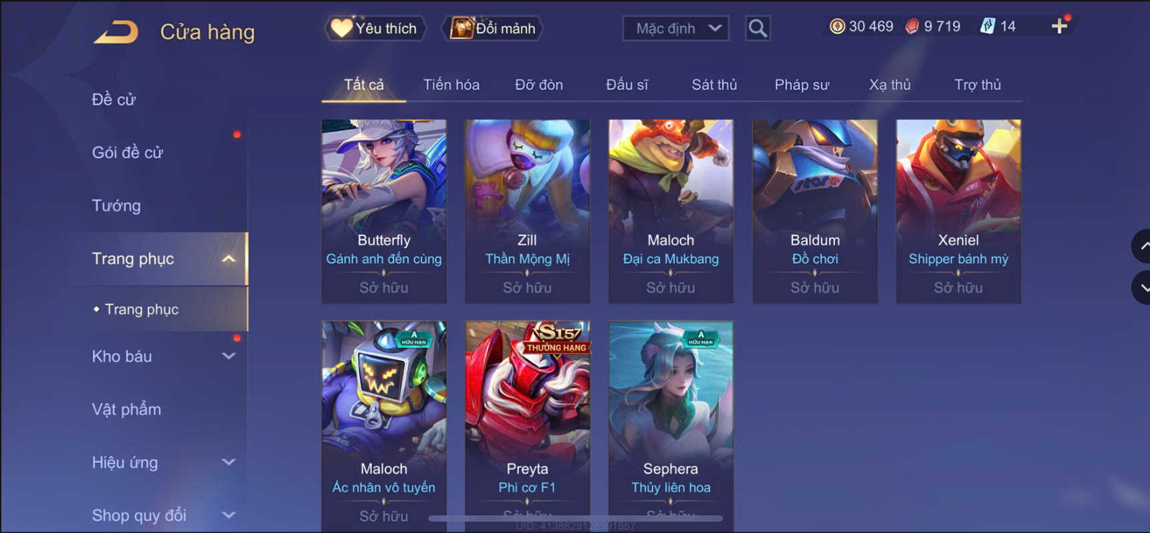Screen dimensions: 1150x533
Task: Expand the Shop quy đổi section
Action: (x=228, y=515)
